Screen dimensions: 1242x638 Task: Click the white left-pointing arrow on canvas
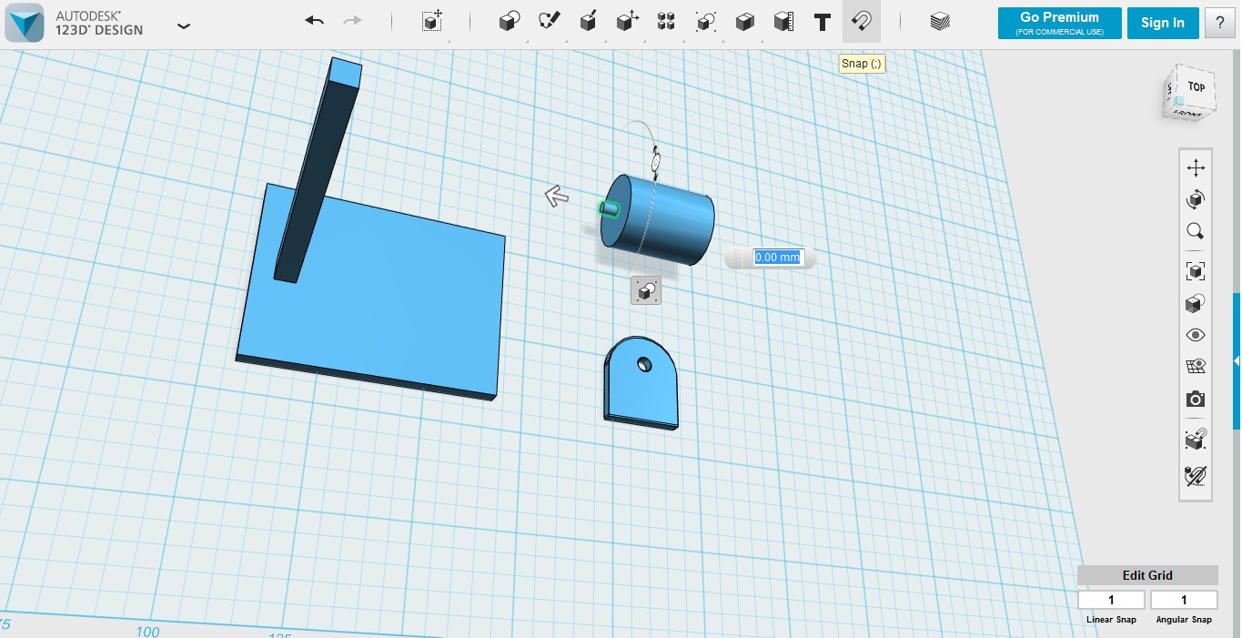[x=557, y=196]
